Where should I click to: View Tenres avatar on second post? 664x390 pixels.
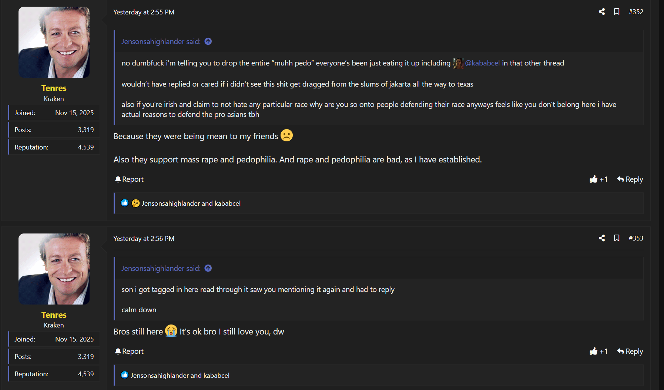point(54,269)
